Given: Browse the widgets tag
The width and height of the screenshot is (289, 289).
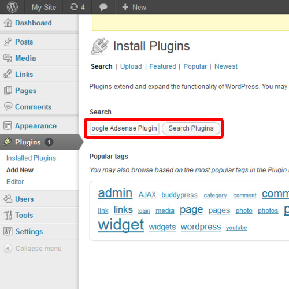Looking at the screenshot, I should [162, 227].
